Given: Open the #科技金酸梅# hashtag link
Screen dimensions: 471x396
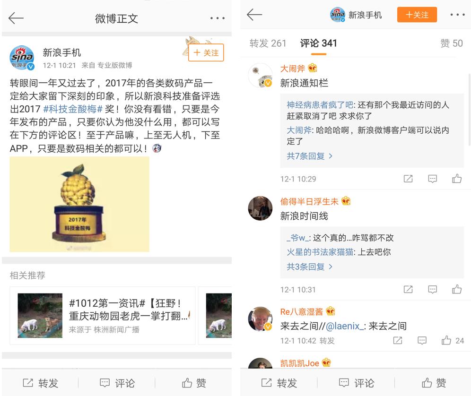Looking at the screenshot, I should (x=73, y=109).
